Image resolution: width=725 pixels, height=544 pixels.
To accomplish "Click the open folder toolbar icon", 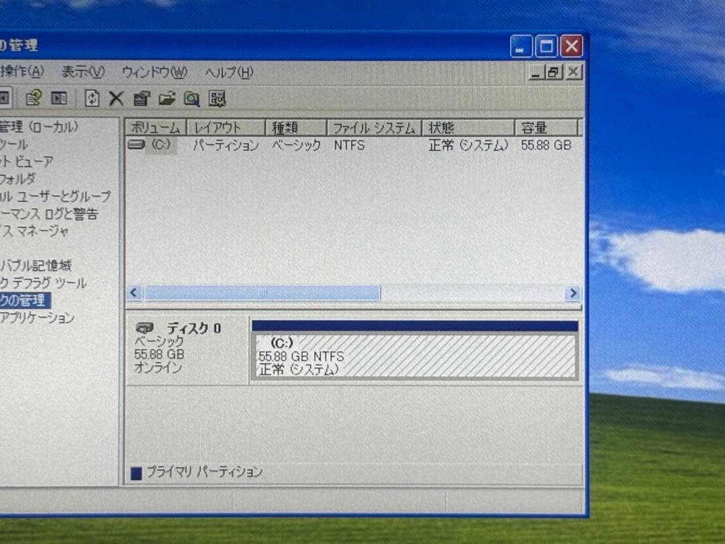I will (166, 98).
